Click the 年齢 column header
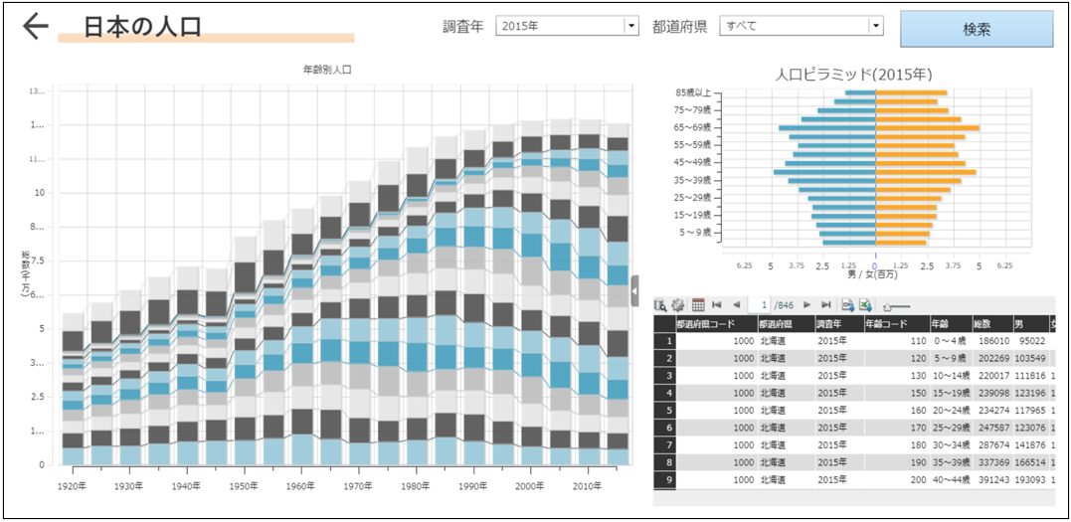Screen dimensions: 1071x522 pos(940,323)
